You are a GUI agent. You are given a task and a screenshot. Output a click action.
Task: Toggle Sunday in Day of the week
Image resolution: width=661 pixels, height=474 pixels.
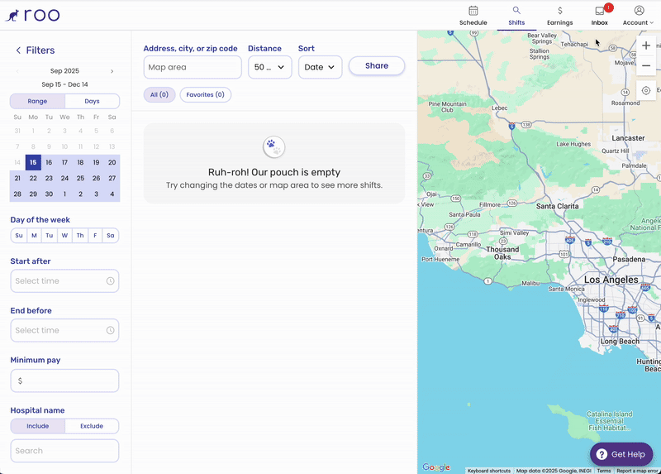pos(19,236)
